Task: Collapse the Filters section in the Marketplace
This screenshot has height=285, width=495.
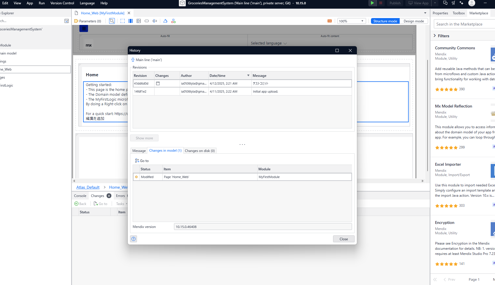Action: 435,36
